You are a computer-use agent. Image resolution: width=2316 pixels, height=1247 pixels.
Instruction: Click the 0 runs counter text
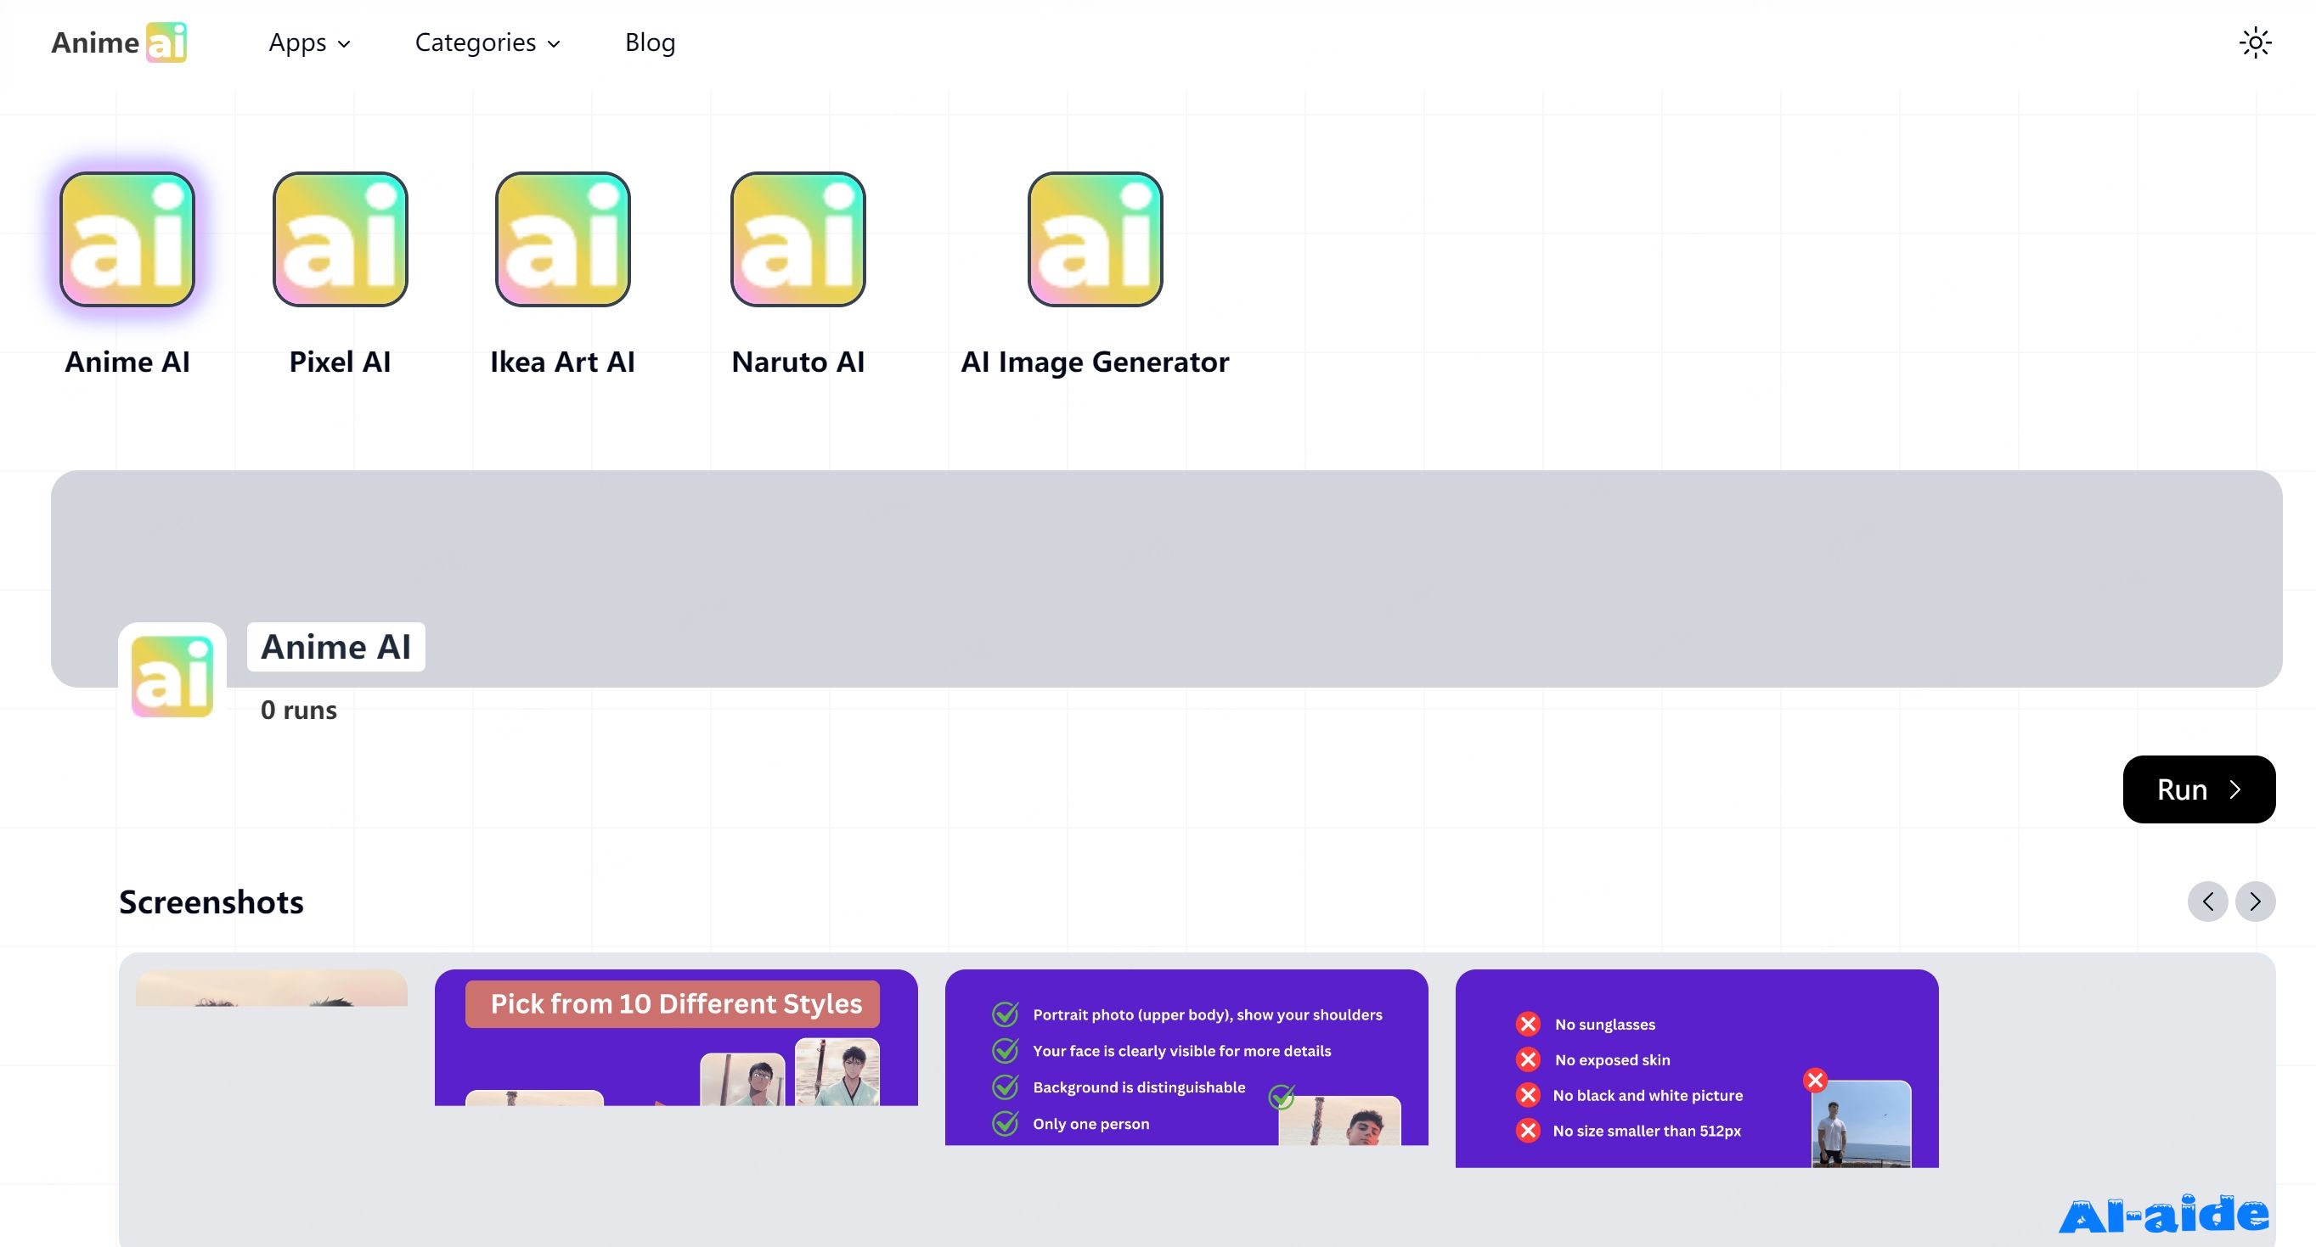tap(298, 710)
